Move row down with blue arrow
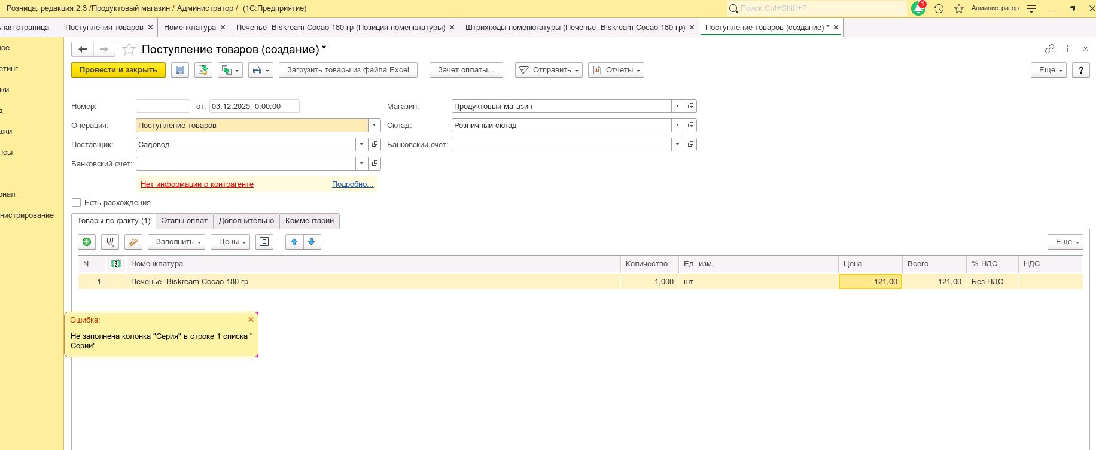The width and height of the screenshot is (1096, 450). [312, 242]
